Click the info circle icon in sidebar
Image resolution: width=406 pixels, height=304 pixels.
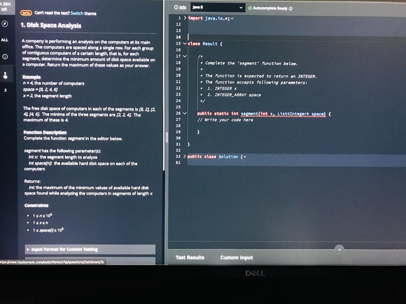point(5,57)
